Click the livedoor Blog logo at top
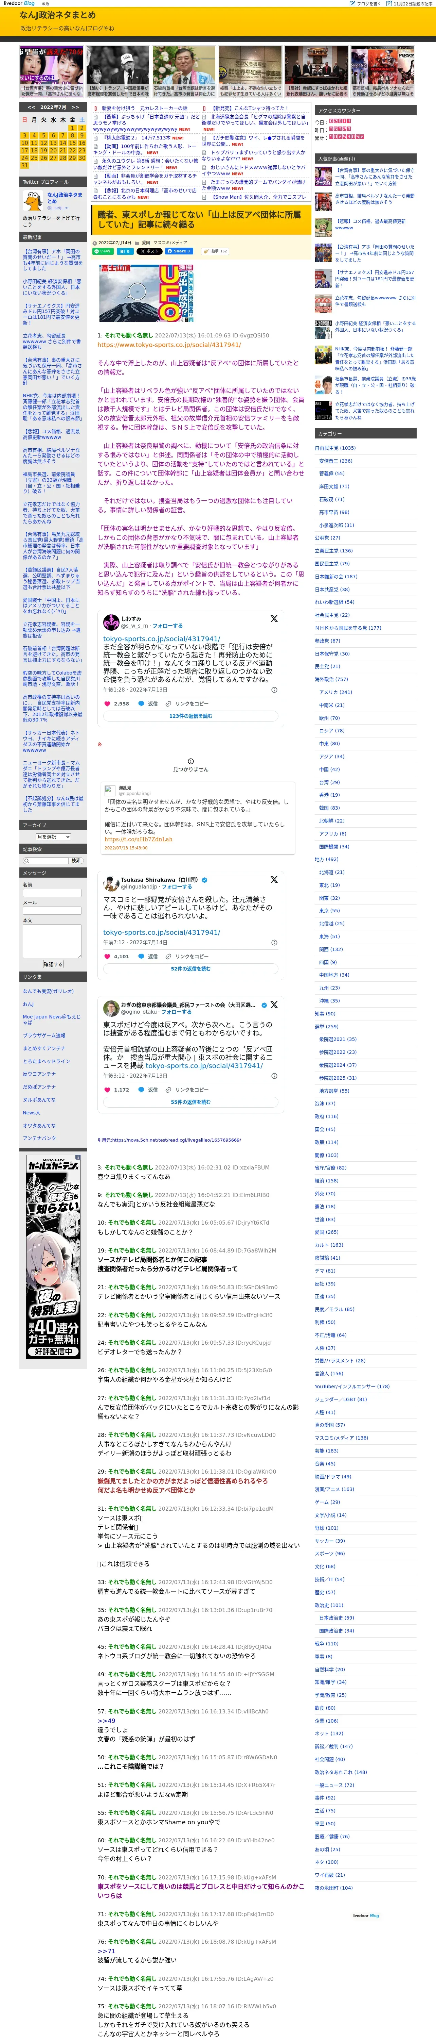The width and height of the screenshot is (436, 2041). tap(19, 3)
